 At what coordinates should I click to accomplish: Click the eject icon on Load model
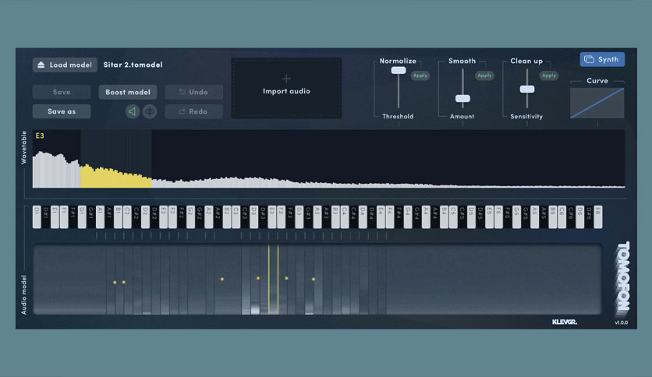[x=41, y=65]
